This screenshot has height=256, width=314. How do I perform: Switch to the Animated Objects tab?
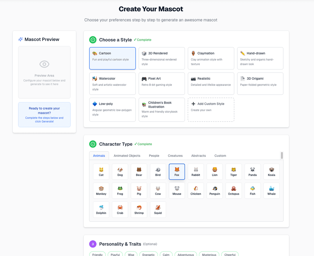127,156
